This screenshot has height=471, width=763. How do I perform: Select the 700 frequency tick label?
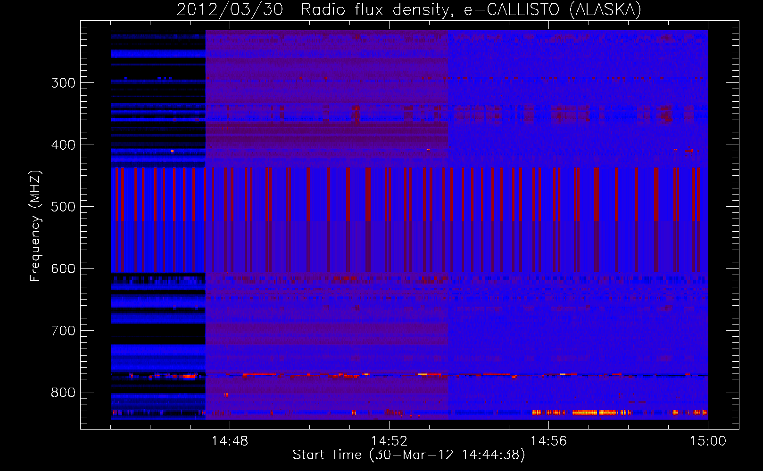coord(63,331)
